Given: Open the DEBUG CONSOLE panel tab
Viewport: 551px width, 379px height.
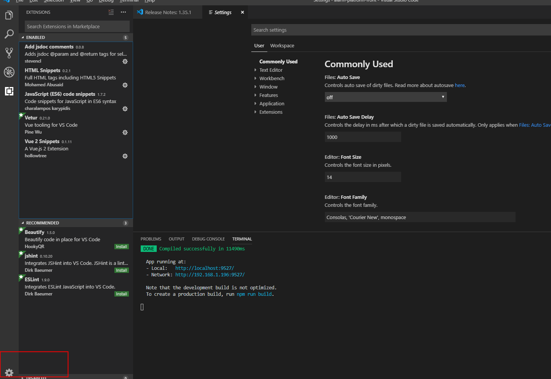Looking at the screenshot, I should click(208, 239).
